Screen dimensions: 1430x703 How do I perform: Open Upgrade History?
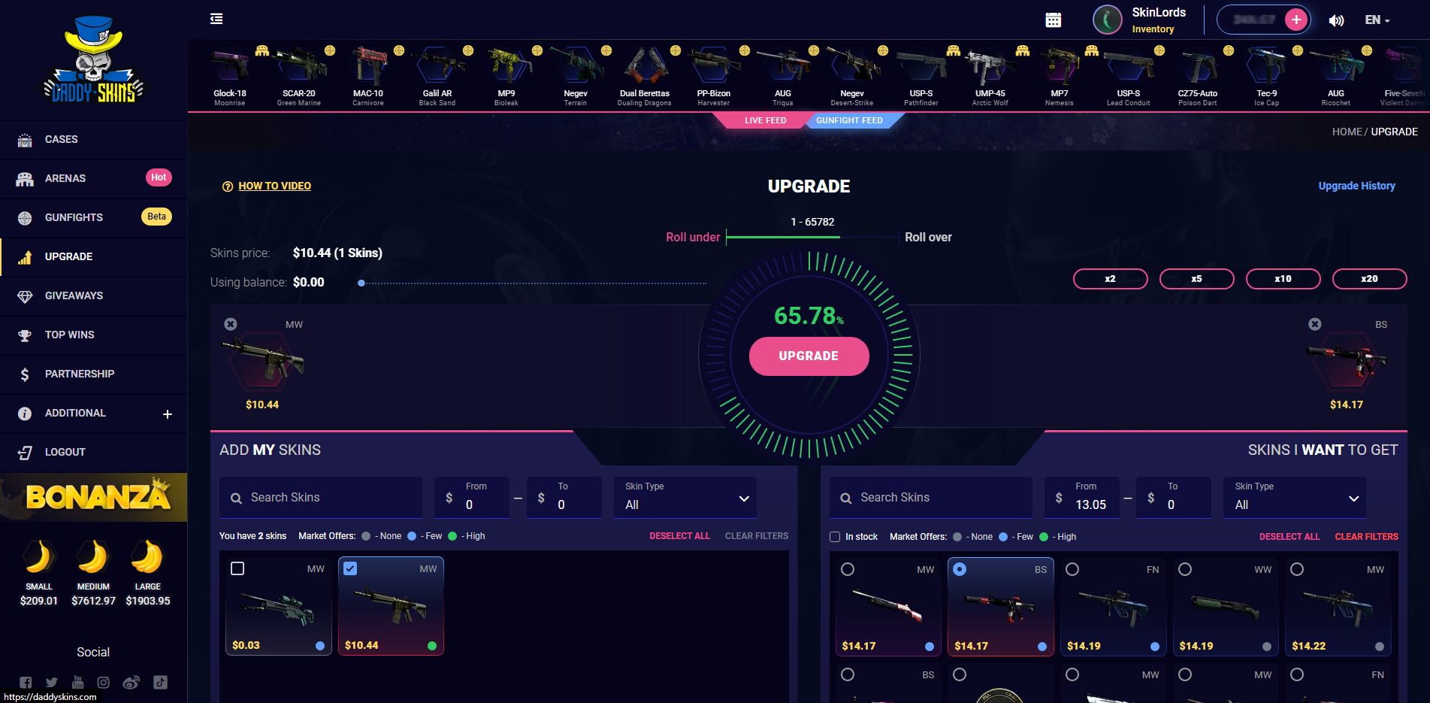pos(1356,186)
